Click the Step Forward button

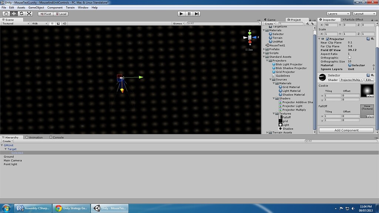click(197, 14)
